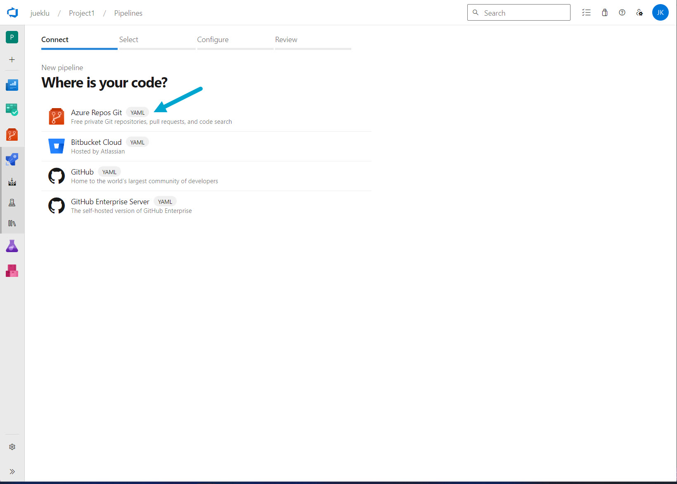Click inside the Search input field
Viewport: 677px width, 484px height.
(x=518, y=12)
